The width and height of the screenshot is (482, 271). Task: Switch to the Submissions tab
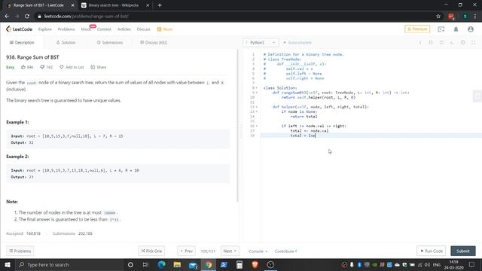[110, 42]
